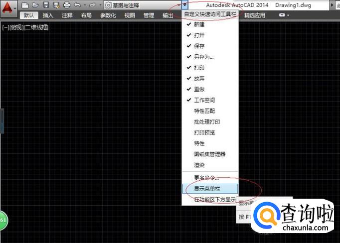
Task: Uncheck 另存为... in the toolbar menu
Action: pyautogui.click(x=210, y=57)
